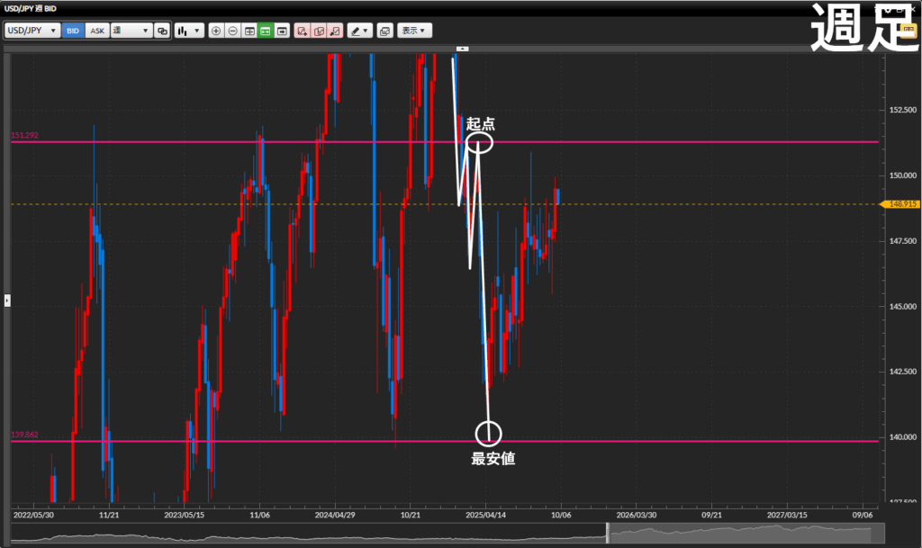Click the 147.500 price axis label
922x548 pixels.
902,241
